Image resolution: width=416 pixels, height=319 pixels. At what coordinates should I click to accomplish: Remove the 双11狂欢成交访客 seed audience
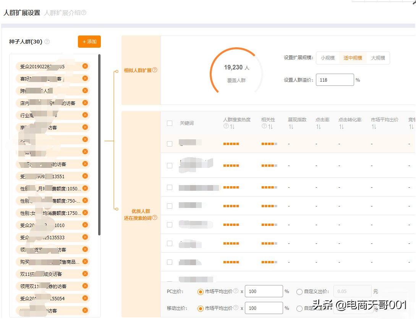[x=85, y=274]
